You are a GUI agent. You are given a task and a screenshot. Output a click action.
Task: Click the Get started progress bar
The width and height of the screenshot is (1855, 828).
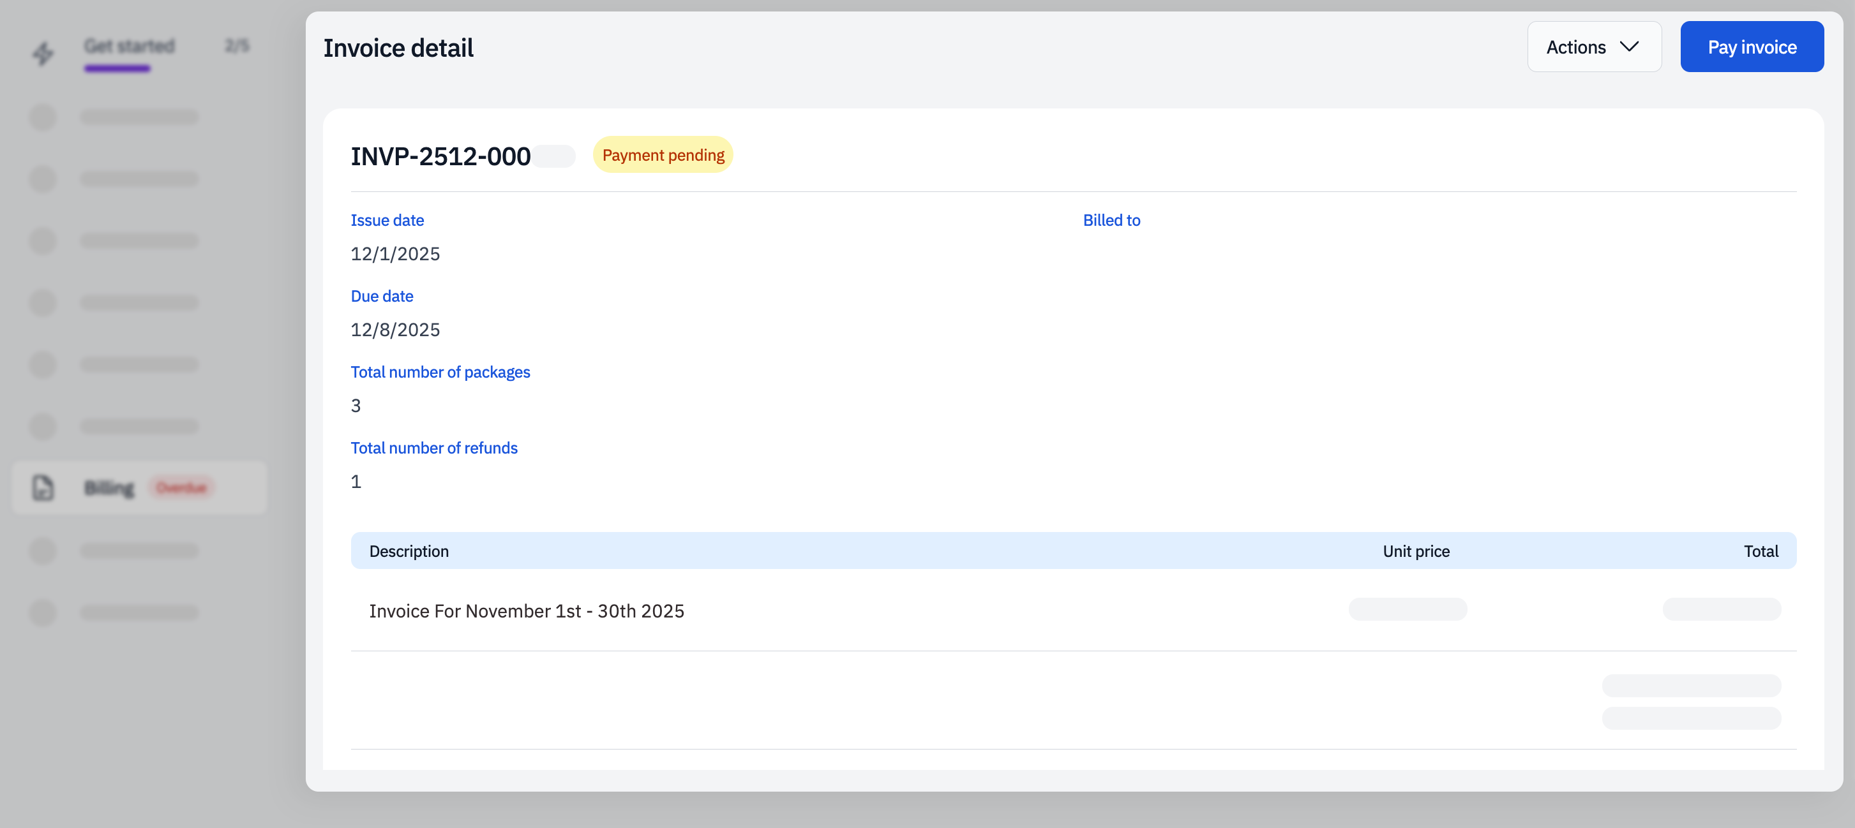click(117, 68)
